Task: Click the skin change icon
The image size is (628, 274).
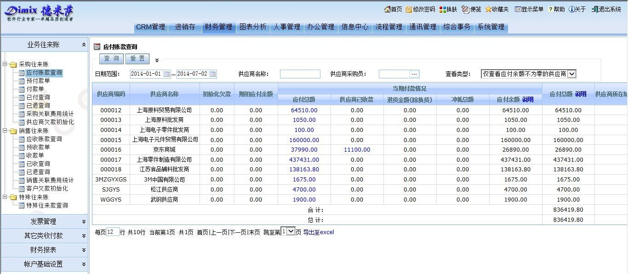Action: pyautogui.click(x=442, y=9)
